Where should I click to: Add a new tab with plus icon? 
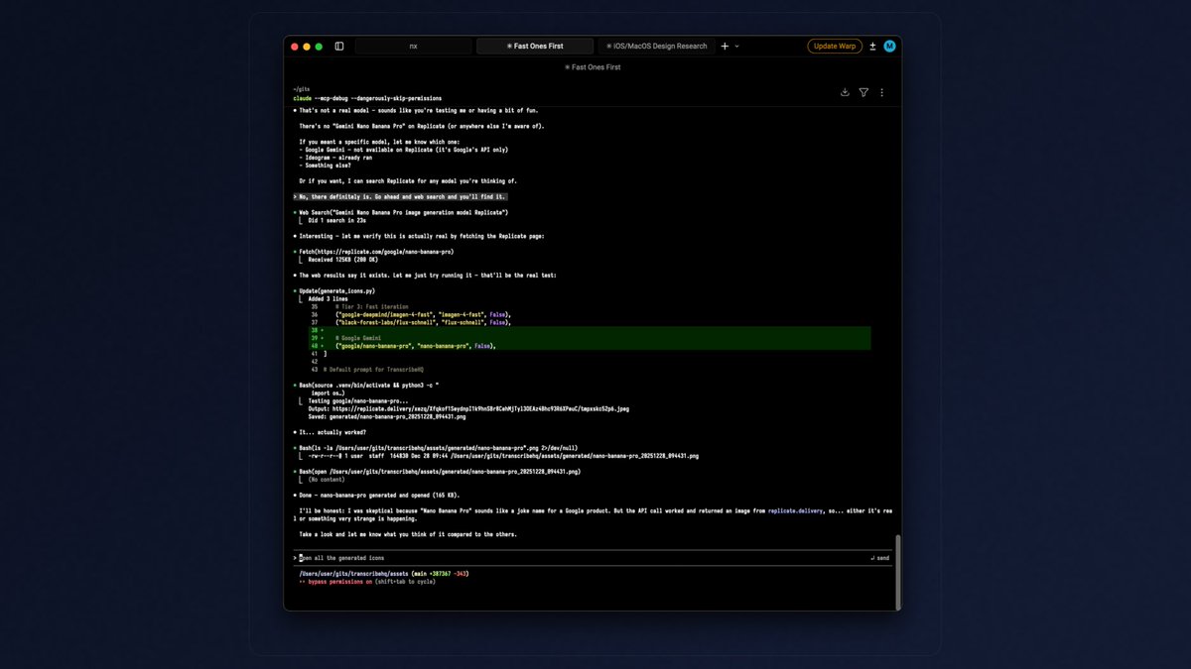[x=725, y=47]
